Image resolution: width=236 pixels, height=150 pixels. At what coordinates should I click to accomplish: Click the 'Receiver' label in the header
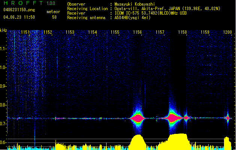point(76,13)
